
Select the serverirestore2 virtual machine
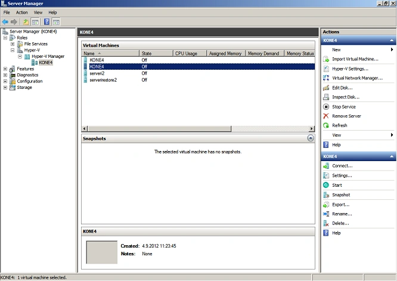[199, 80]
